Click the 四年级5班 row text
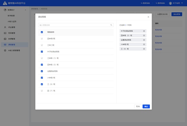Image resolution: width=187 pixels, height=126 pixels. (51, 39)
